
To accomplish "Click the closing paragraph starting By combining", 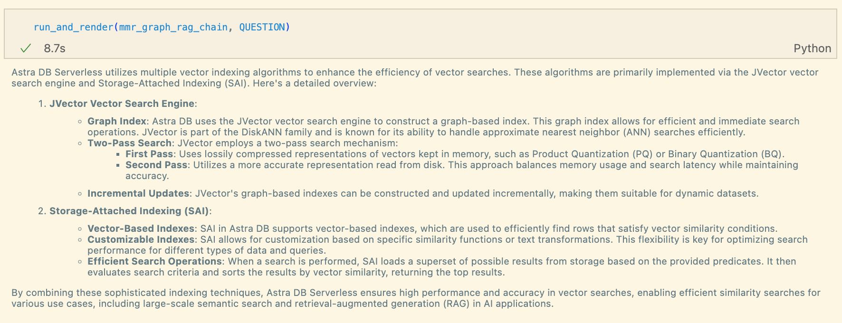I will point(416,298).
